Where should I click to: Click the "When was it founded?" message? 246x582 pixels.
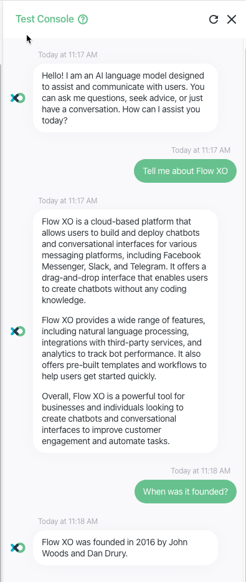click(185, 492)
